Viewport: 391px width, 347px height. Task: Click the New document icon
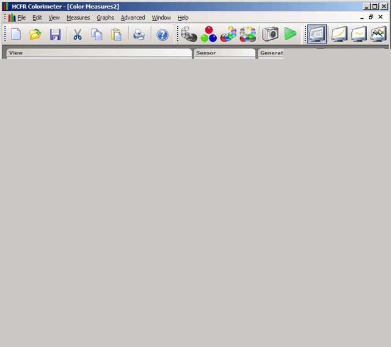16,34
